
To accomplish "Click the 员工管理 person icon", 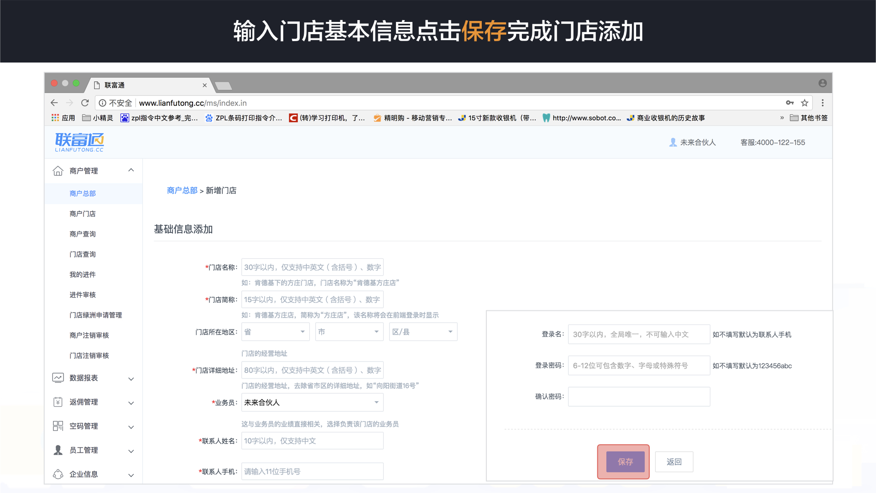I will (58, 450).
